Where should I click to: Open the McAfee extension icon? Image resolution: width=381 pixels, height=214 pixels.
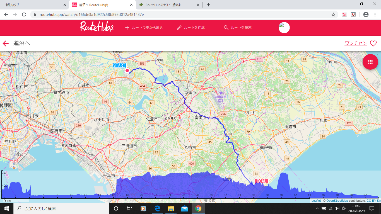coord(353,14)
